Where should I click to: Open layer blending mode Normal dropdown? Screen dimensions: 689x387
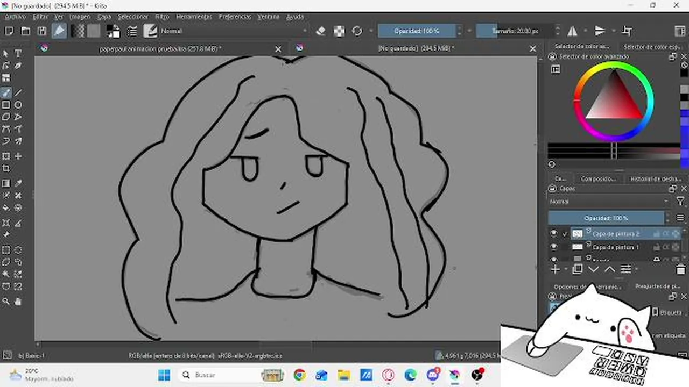609,202
